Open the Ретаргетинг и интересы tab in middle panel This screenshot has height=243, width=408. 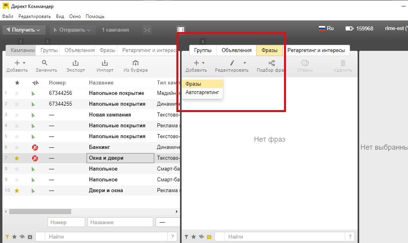tap(316, 50)
